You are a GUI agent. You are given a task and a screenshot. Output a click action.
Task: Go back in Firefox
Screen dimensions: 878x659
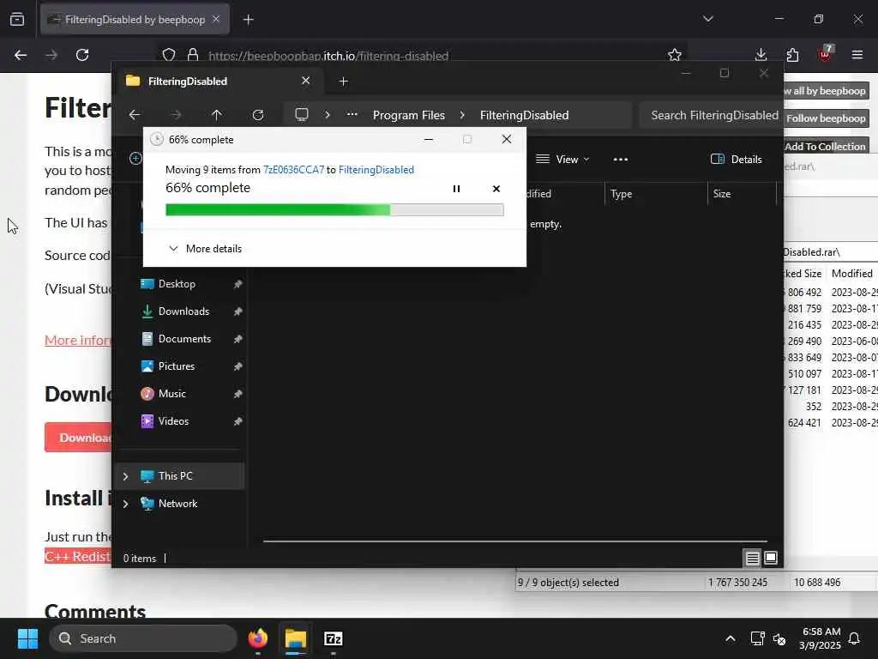[21, 55]
